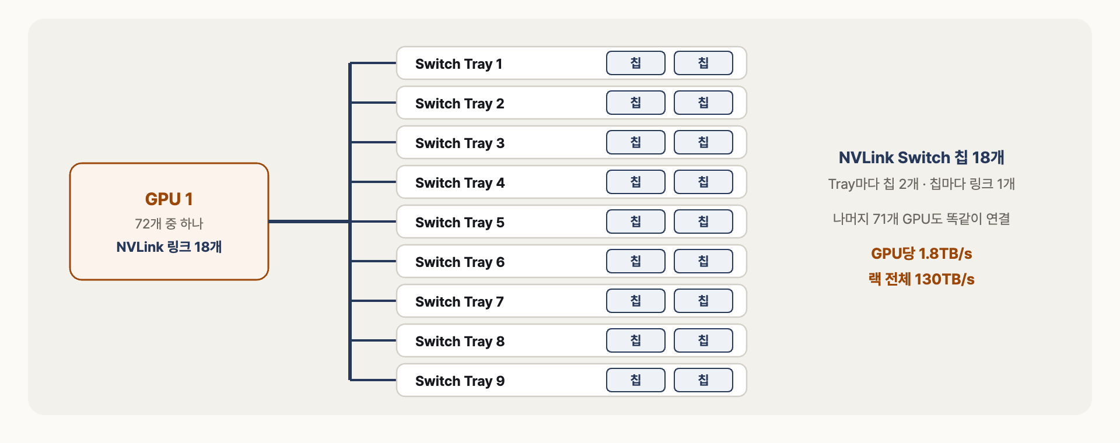Select the Switch Tray 5 label
This screenshot has height=443, width=1120.
point(460,222)
